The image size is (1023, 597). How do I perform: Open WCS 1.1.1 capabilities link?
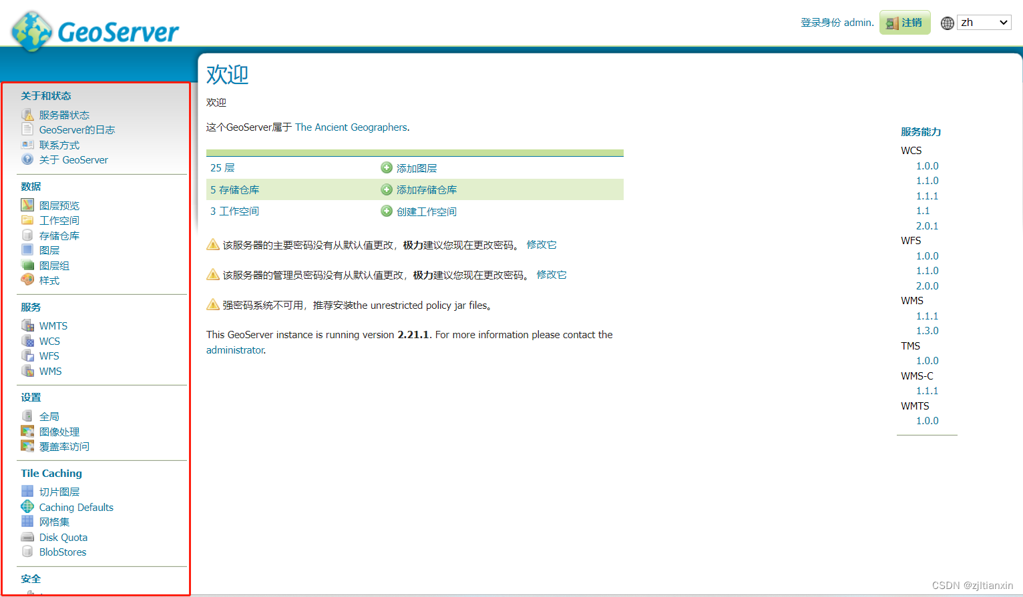tap(927, 195)
